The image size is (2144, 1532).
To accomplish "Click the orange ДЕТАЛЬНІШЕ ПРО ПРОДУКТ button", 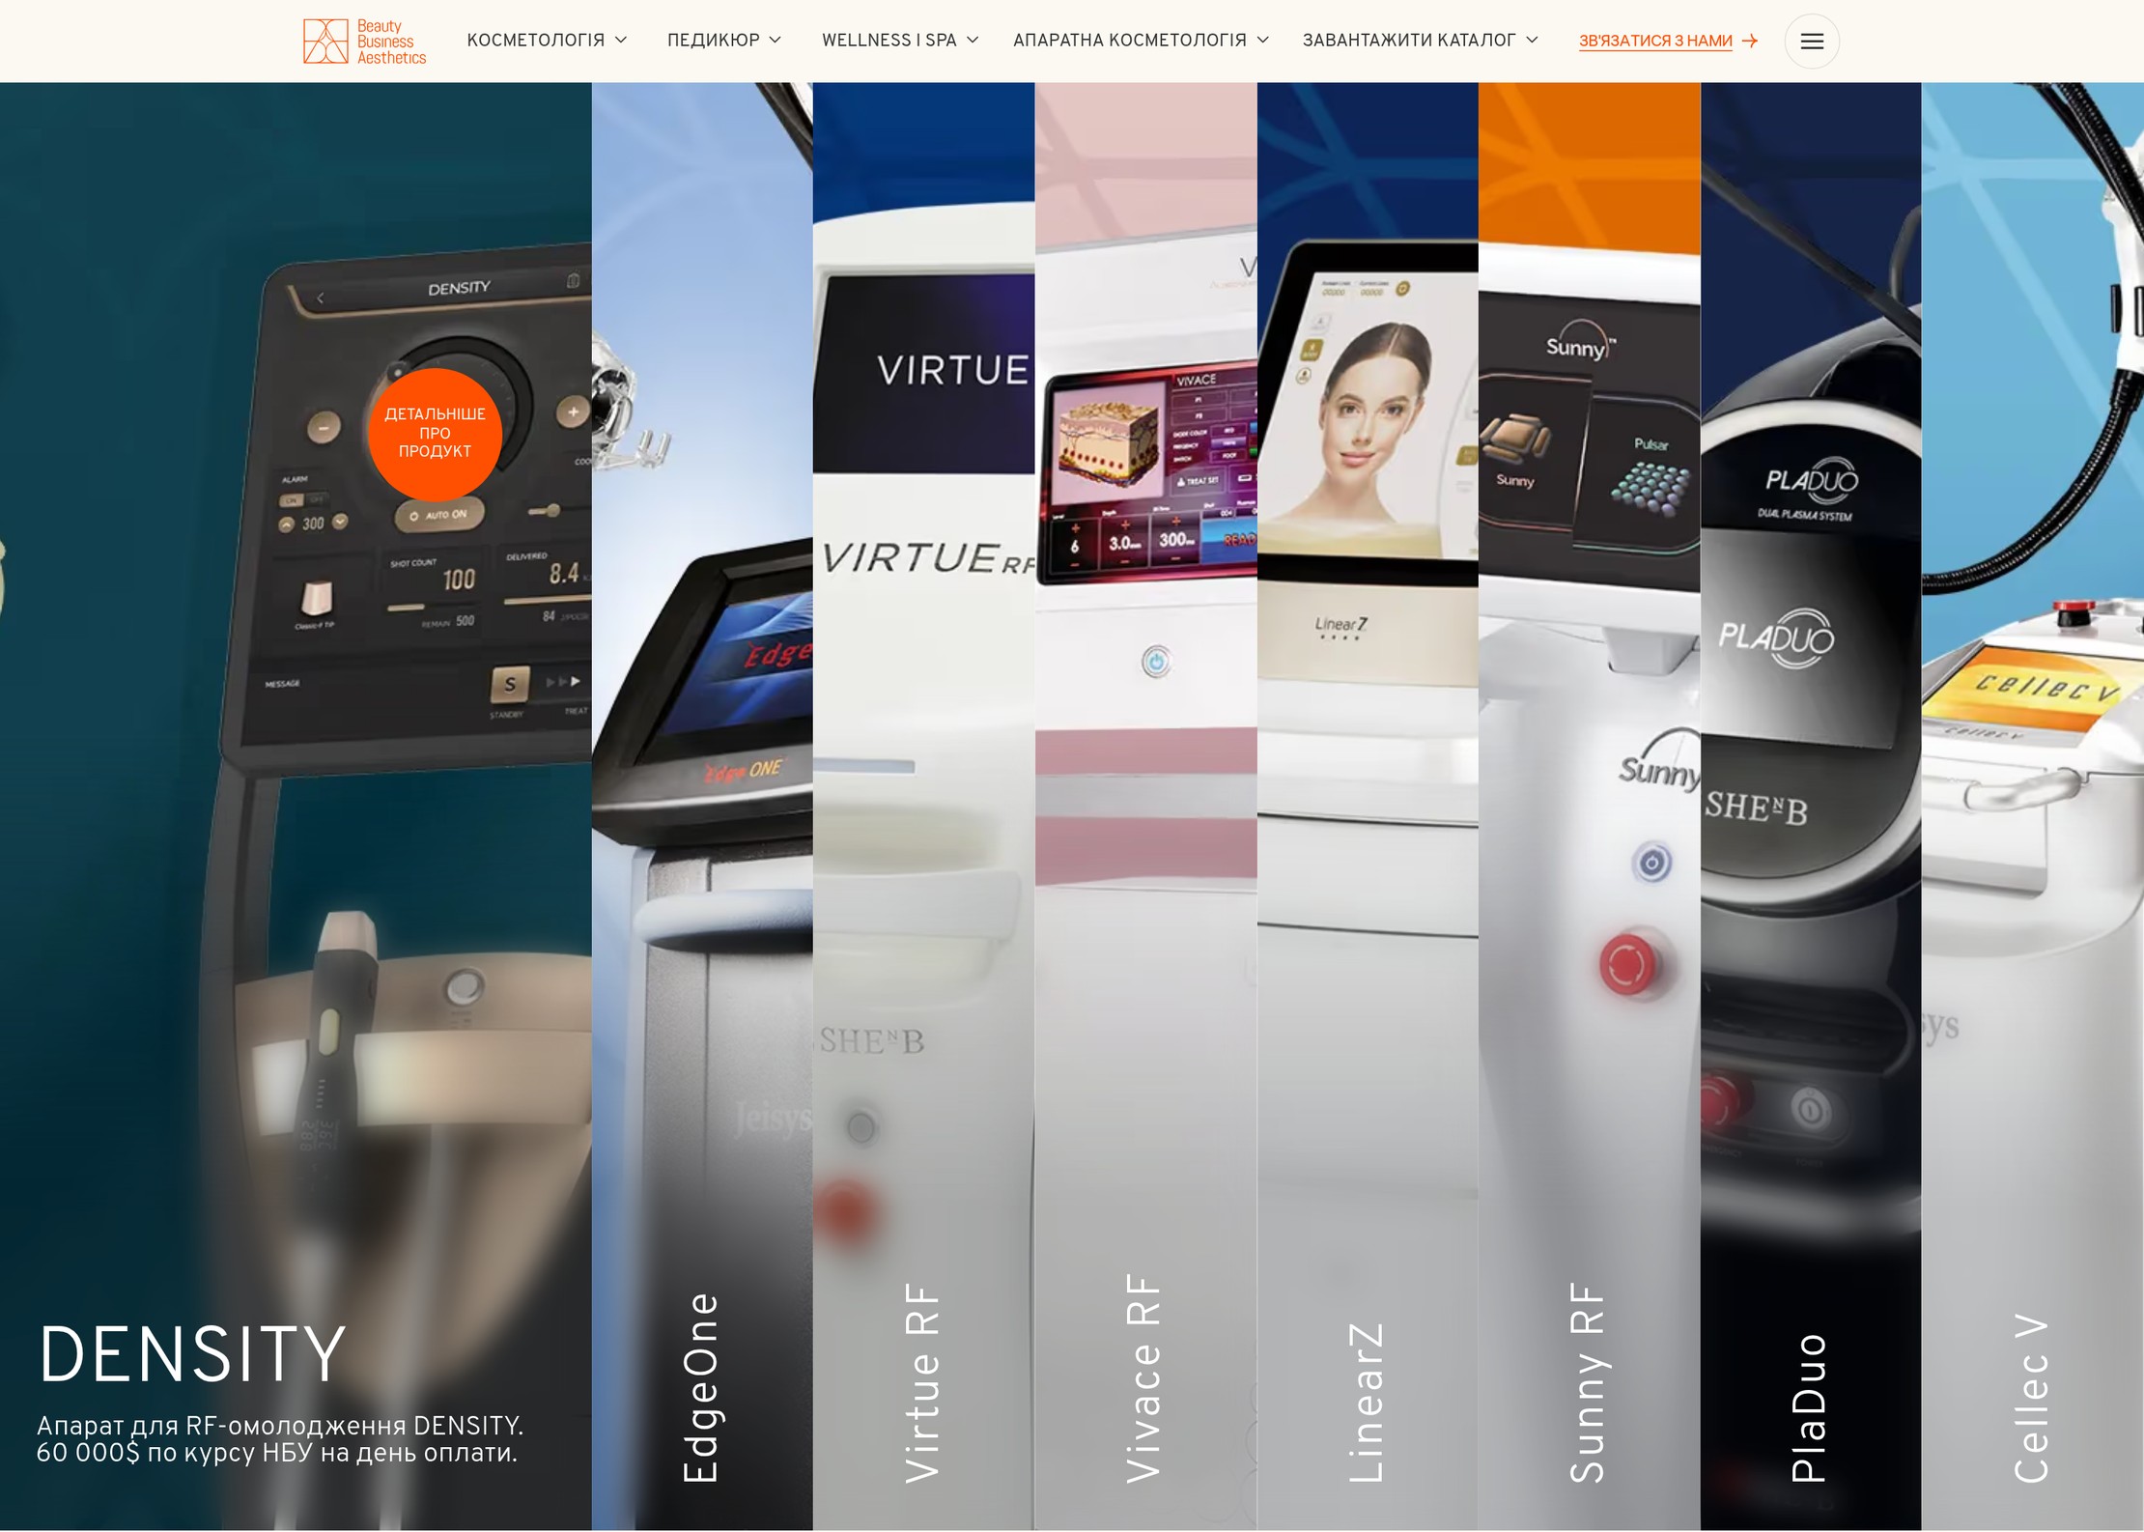I will click(x=435, y=434).
